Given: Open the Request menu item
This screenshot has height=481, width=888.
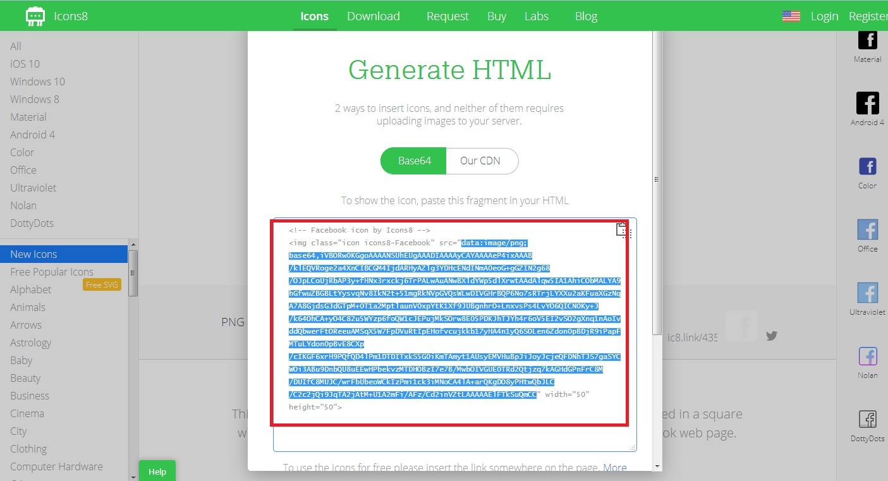Looking at the screenshot, I should (447, 16).
